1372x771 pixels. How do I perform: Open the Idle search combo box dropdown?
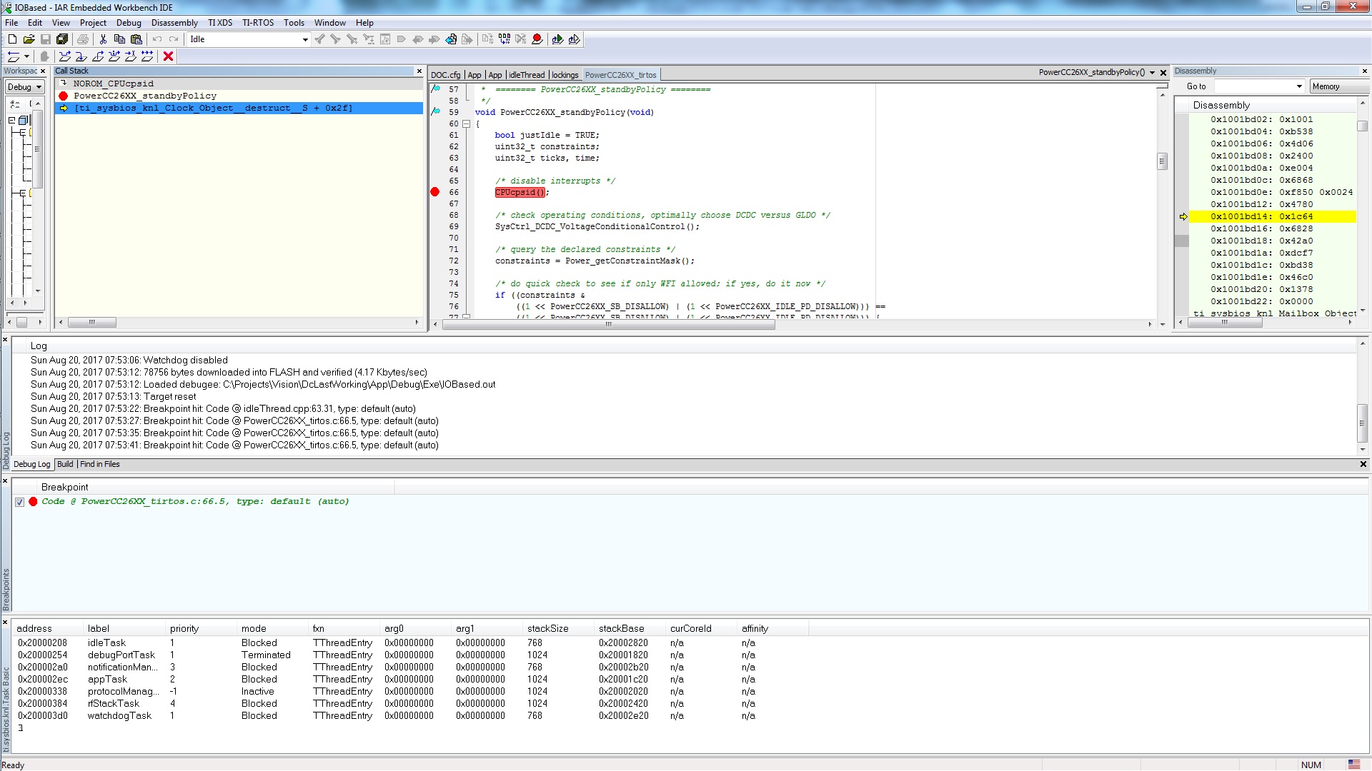tap(305, 39)
